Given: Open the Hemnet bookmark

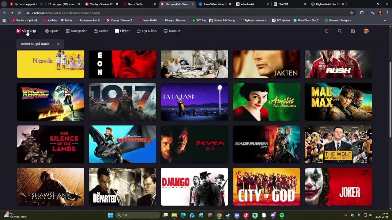Looking at the screenshot, I should (339, 20).
